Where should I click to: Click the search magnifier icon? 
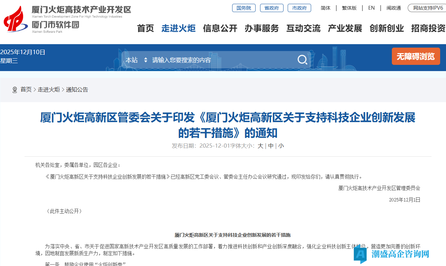302,59
